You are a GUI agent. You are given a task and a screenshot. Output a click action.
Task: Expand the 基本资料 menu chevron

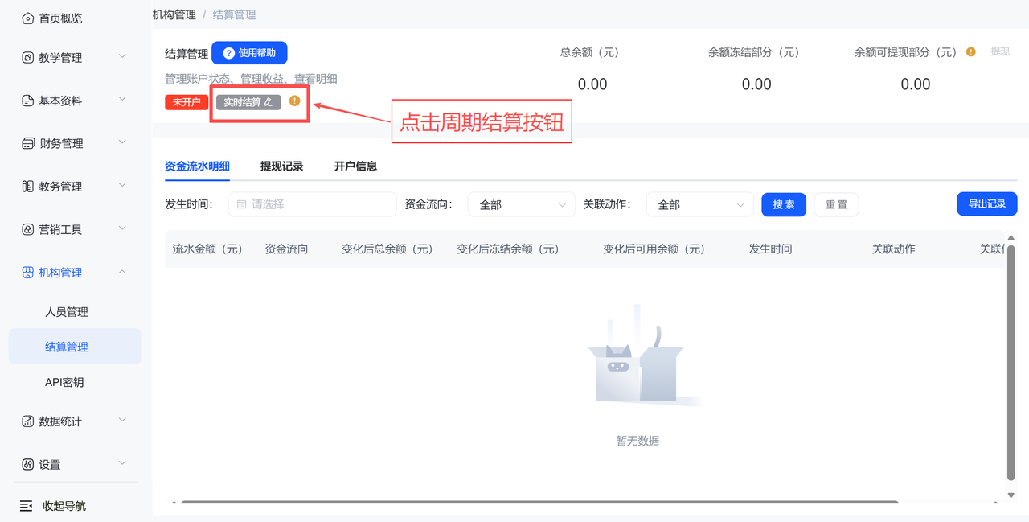122,100
